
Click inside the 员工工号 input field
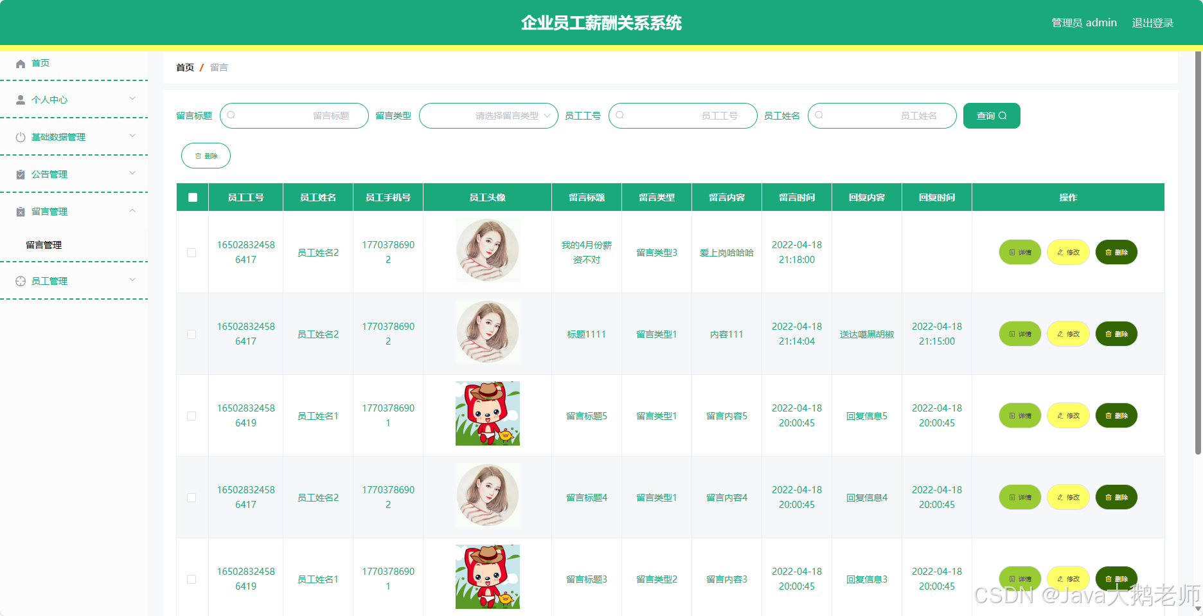tap(683, 116)
